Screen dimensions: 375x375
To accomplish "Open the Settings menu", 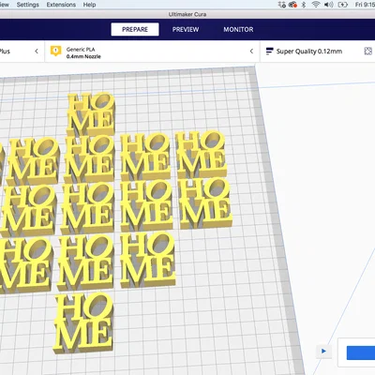I will [28, 5].
